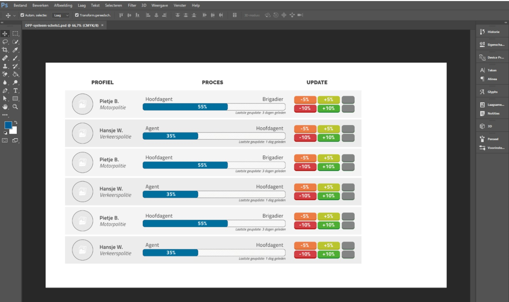This screenshot has height=302, width=509.
Task: Pick the Eyedropper tool
Action: pyautogui.click(x=15, y=50)
